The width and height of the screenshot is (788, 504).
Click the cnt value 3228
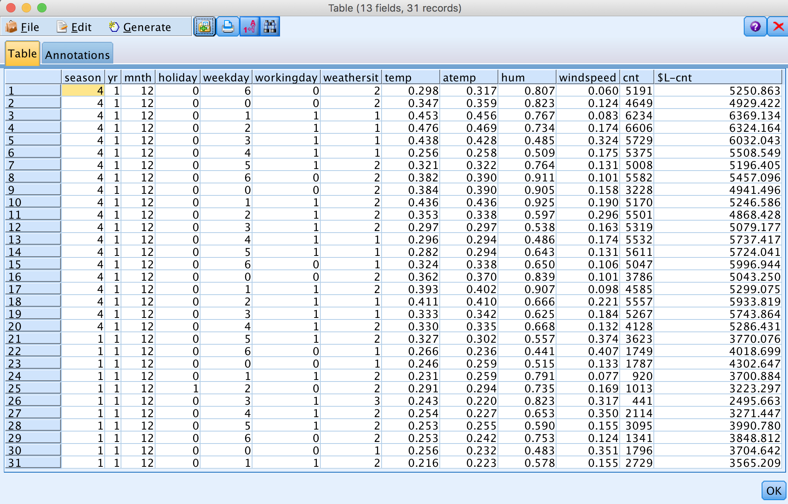tap(639, 190)
